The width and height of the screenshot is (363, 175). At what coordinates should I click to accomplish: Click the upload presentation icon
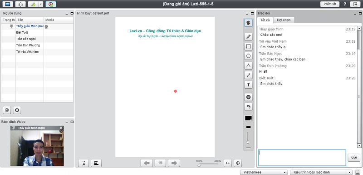(x=83, y=163)
